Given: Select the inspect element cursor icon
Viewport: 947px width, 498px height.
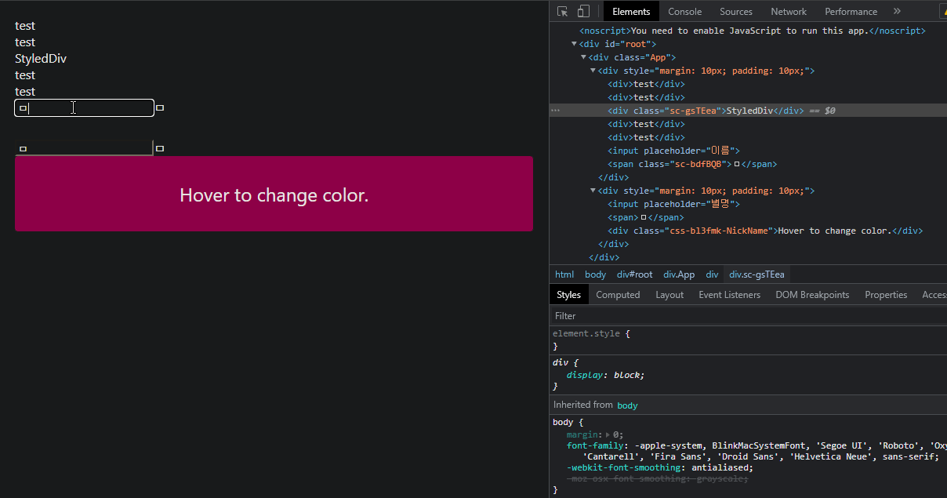Looking at the screenshot, I should (561, 11).
